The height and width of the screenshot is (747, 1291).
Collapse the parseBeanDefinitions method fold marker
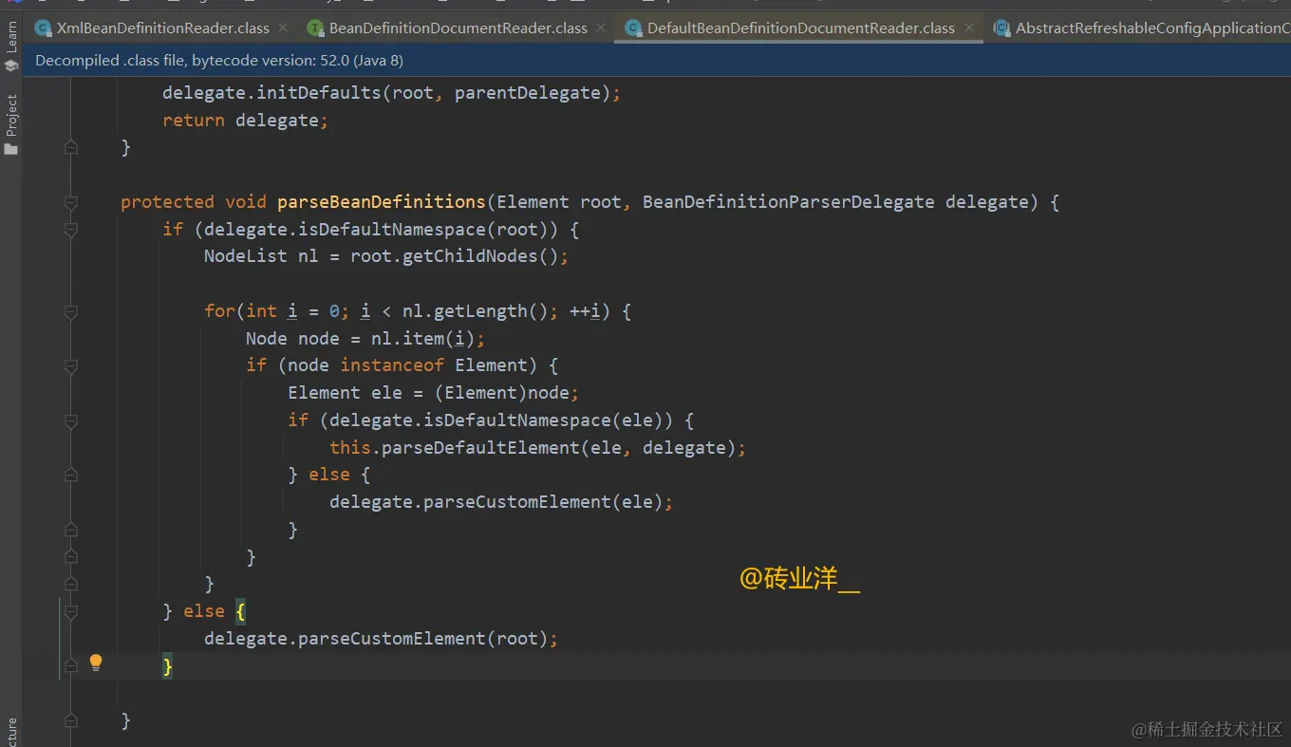click(70, 202)
